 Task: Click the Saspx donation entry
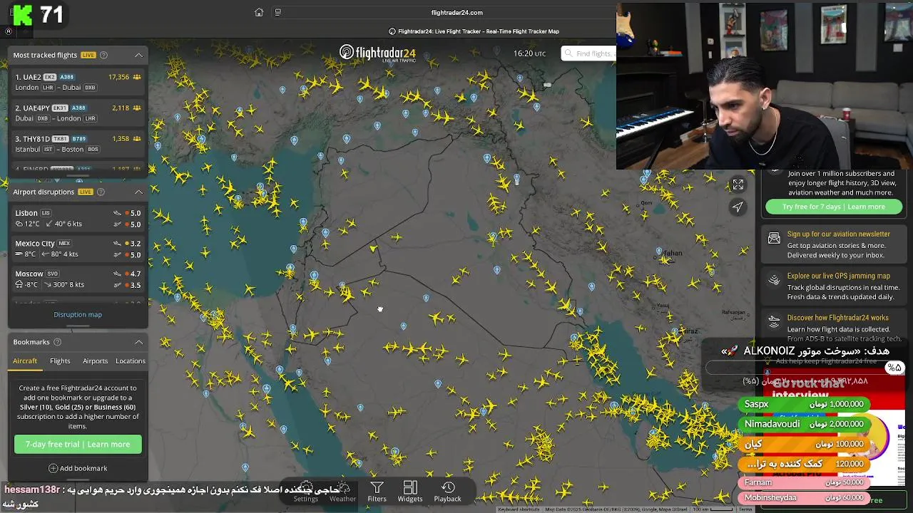pyautogui.click(x=804, y=404)
